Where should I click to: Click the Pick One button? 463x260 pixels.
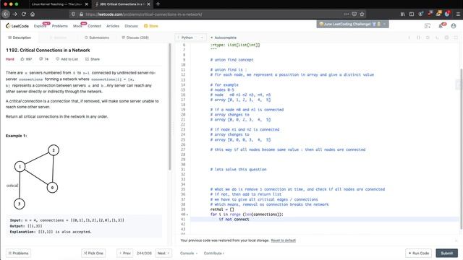pos(93,253)
